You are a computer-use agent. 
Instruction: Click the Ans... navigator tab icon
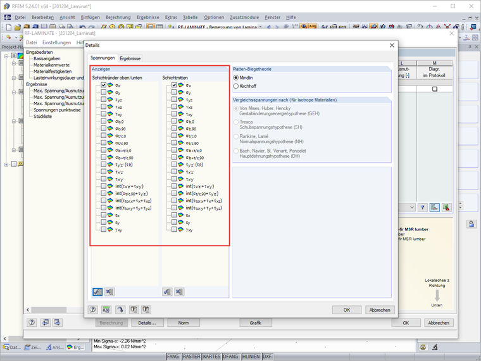49,347
